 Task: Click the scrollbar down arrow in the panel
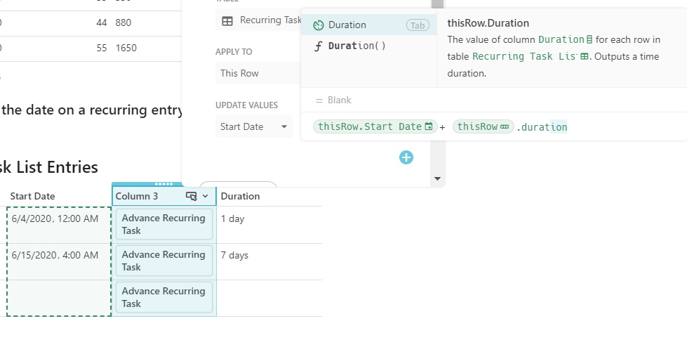[x=438, y=179]
